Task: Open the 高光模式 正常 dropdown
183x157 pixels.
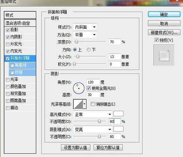Action: [x=93, y=114]
